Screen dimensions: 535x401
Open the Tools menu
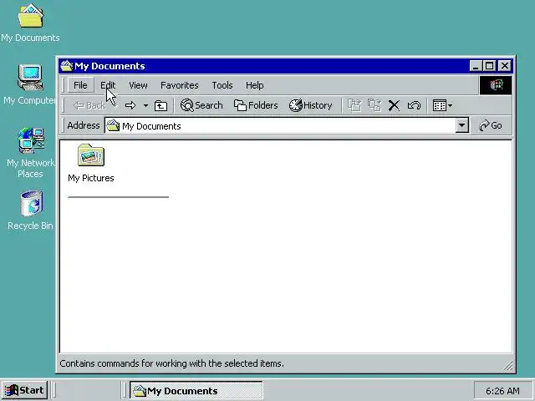point(222,85)
